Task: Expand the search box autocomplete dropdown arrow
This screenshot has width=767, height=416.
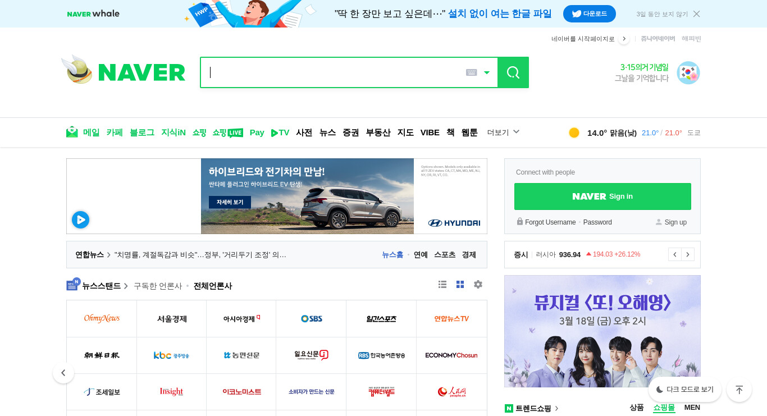Action: click(487, 72)
